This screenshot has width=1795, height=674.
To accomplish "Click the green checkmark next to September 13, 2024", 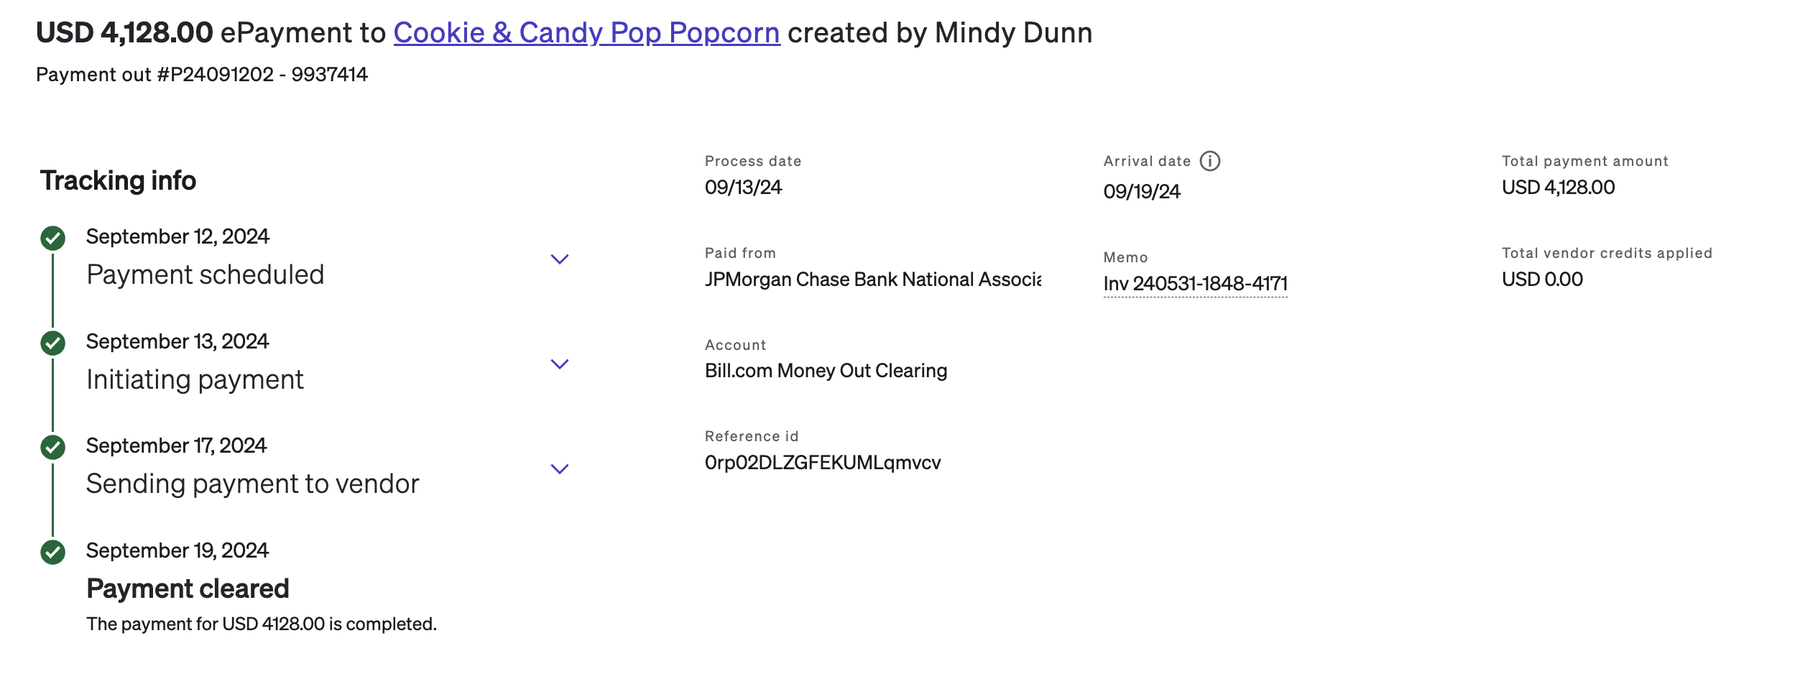I will point(52,343).
